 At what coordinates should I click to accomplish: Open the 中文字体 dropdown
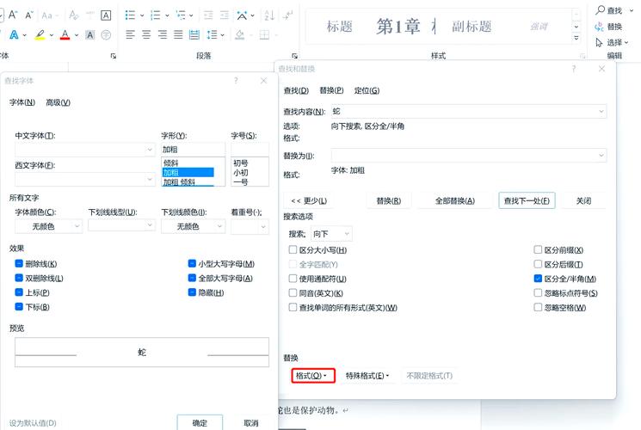tap(150, 150)
